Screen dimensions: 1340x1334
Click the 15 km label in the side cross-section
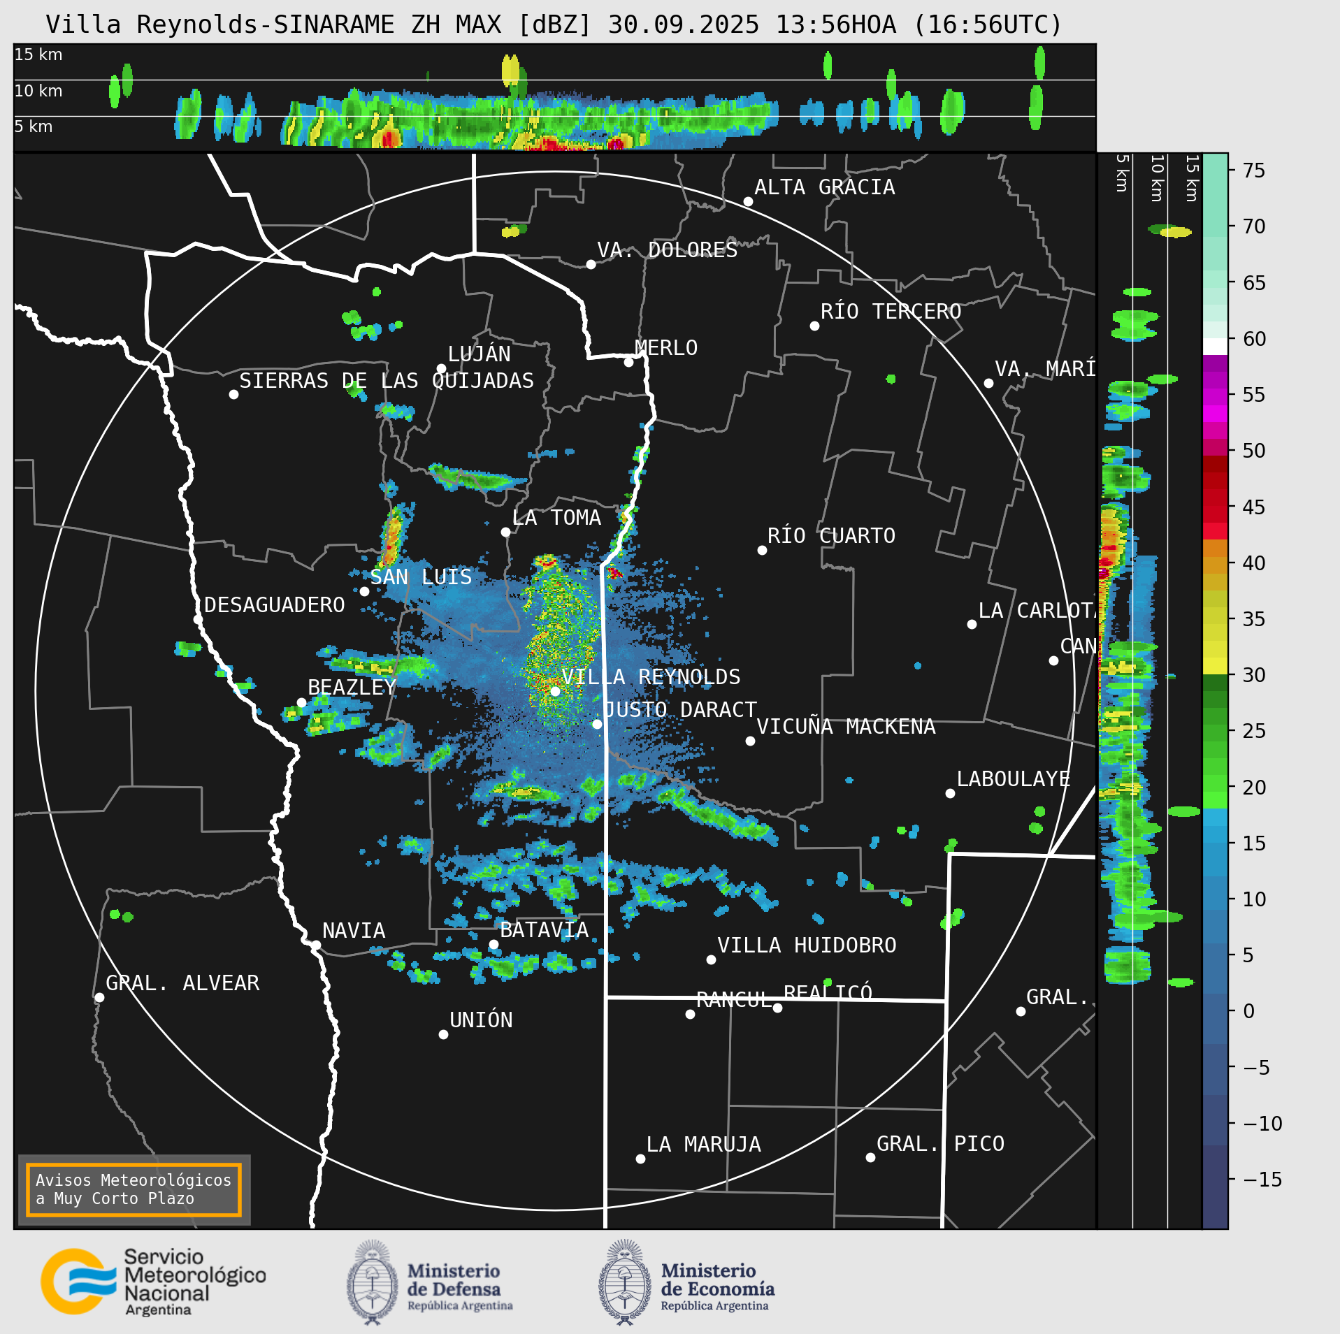(x=1193, y=179)
